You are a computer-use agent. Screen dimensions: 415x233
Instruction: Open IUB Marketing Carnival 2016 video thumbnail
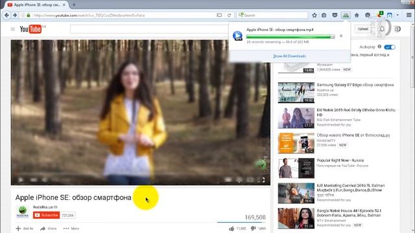(x=296, y=194)
